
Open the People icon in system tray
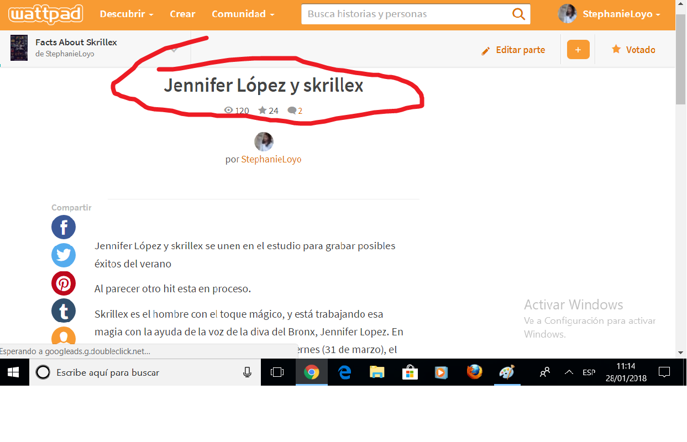(x=544, y=372)
